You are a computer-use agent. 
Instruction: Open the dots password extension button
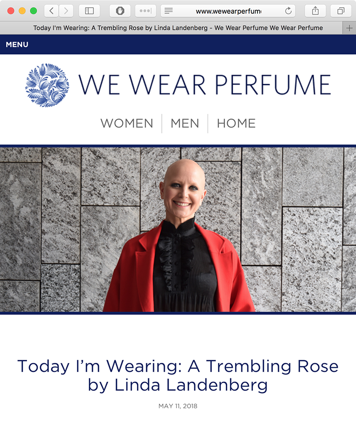click(146, 11)
